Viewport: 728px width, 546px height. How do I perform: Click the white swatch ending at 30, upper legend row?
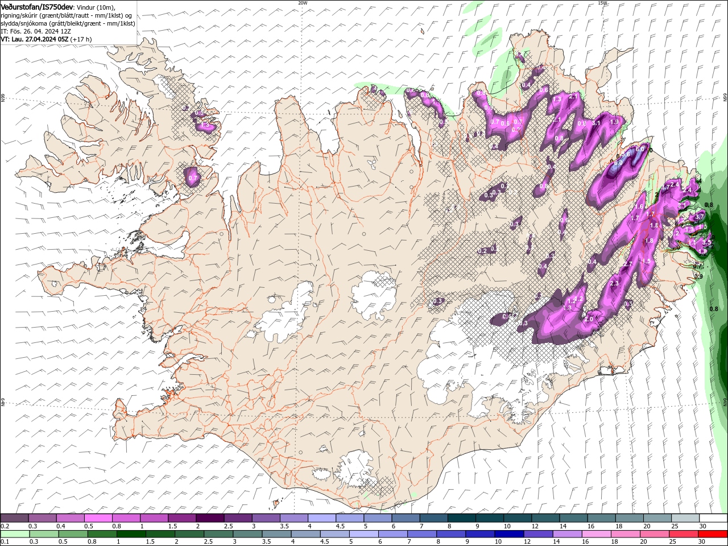[712, 518]
